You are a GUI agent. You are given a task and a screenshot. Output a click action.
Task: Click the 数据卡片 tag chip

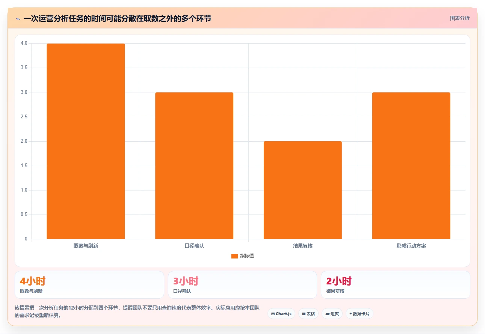pyautogui.click(x=360, y=314)
